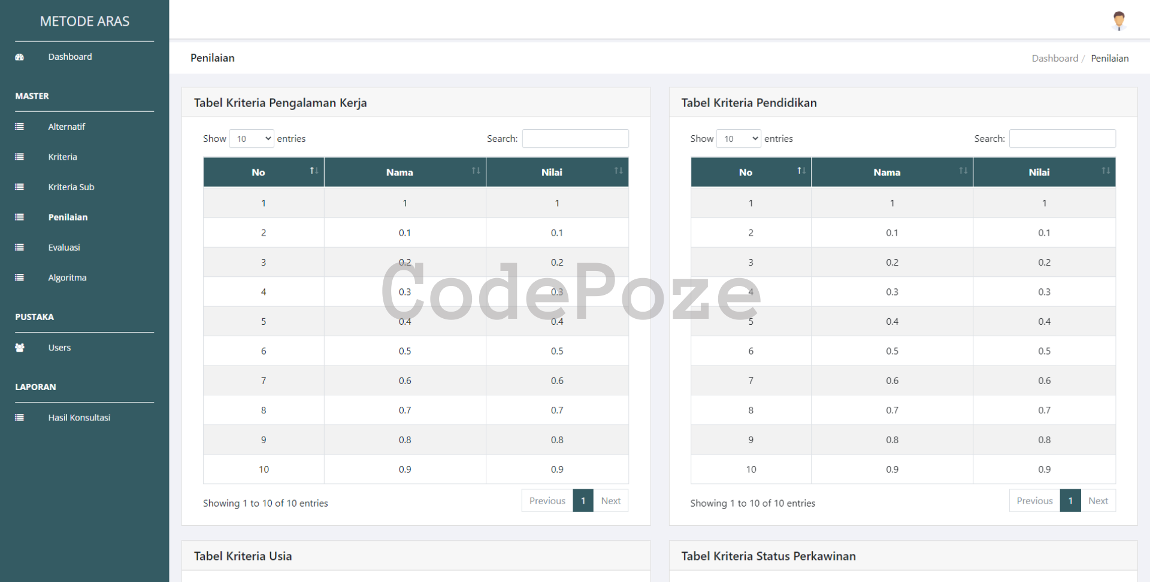Click the Dashboard gauge icon in sidebar
Screen dimensions: 1150x582
coord(19,57)
